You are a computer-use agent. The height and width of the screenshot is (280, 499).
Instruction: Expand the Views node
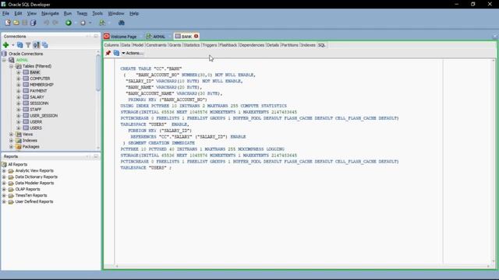point(11,135)
